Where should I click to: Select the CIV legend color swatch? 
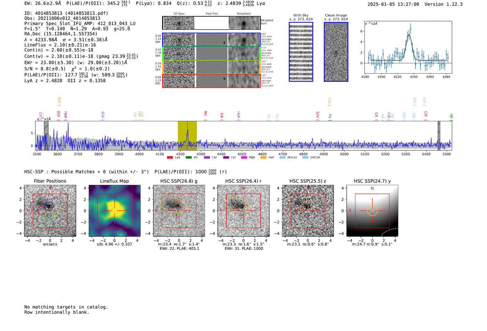click(x=207, y=158)
